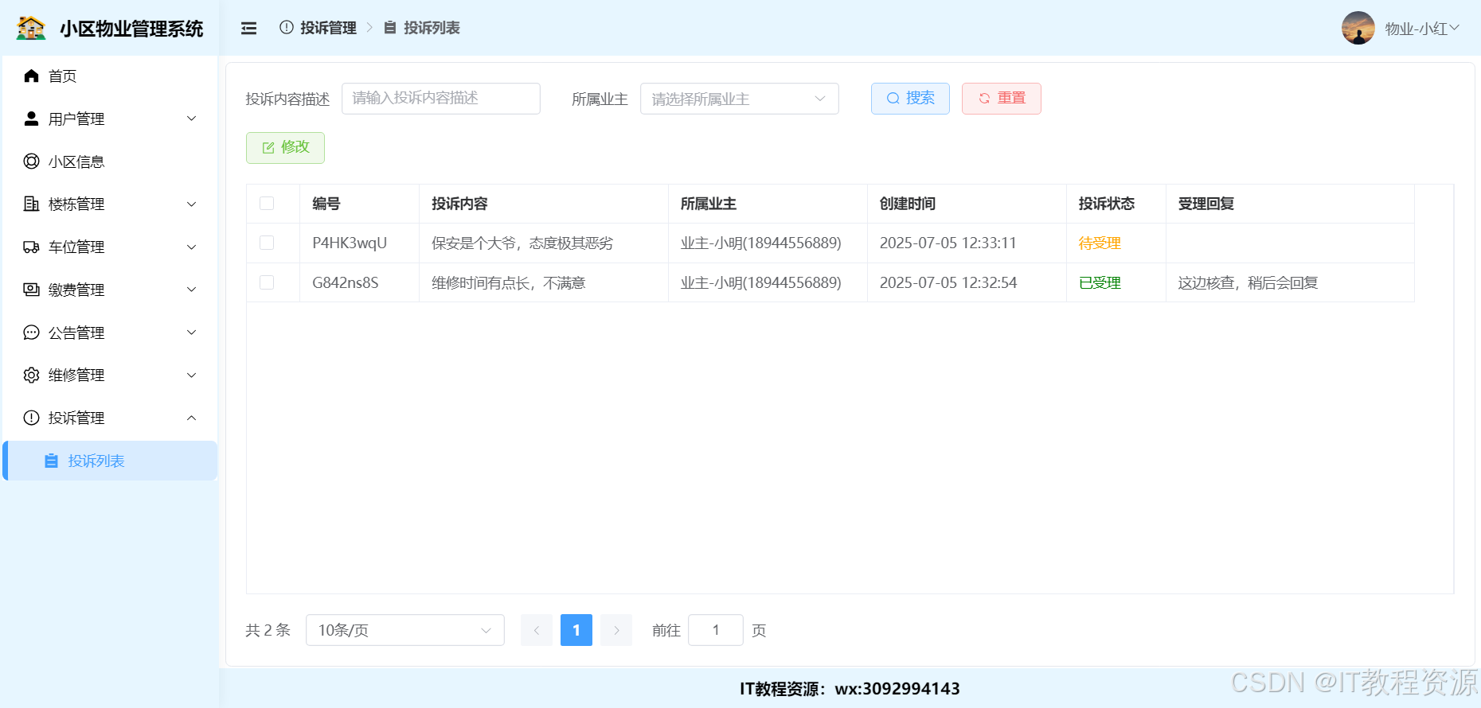The image size is (1481, 708).
Task: Check the row G842ns8S checkbox
Action: (267, 282)
